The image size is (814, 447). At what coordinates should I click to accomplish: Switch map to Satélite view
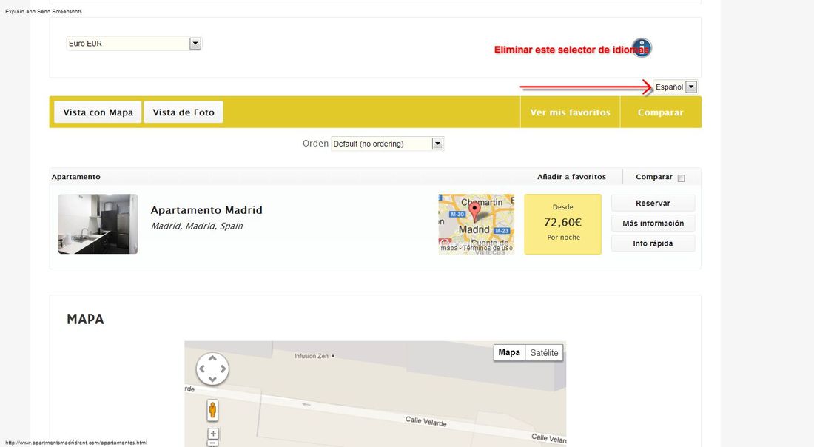tap(544, 352)
